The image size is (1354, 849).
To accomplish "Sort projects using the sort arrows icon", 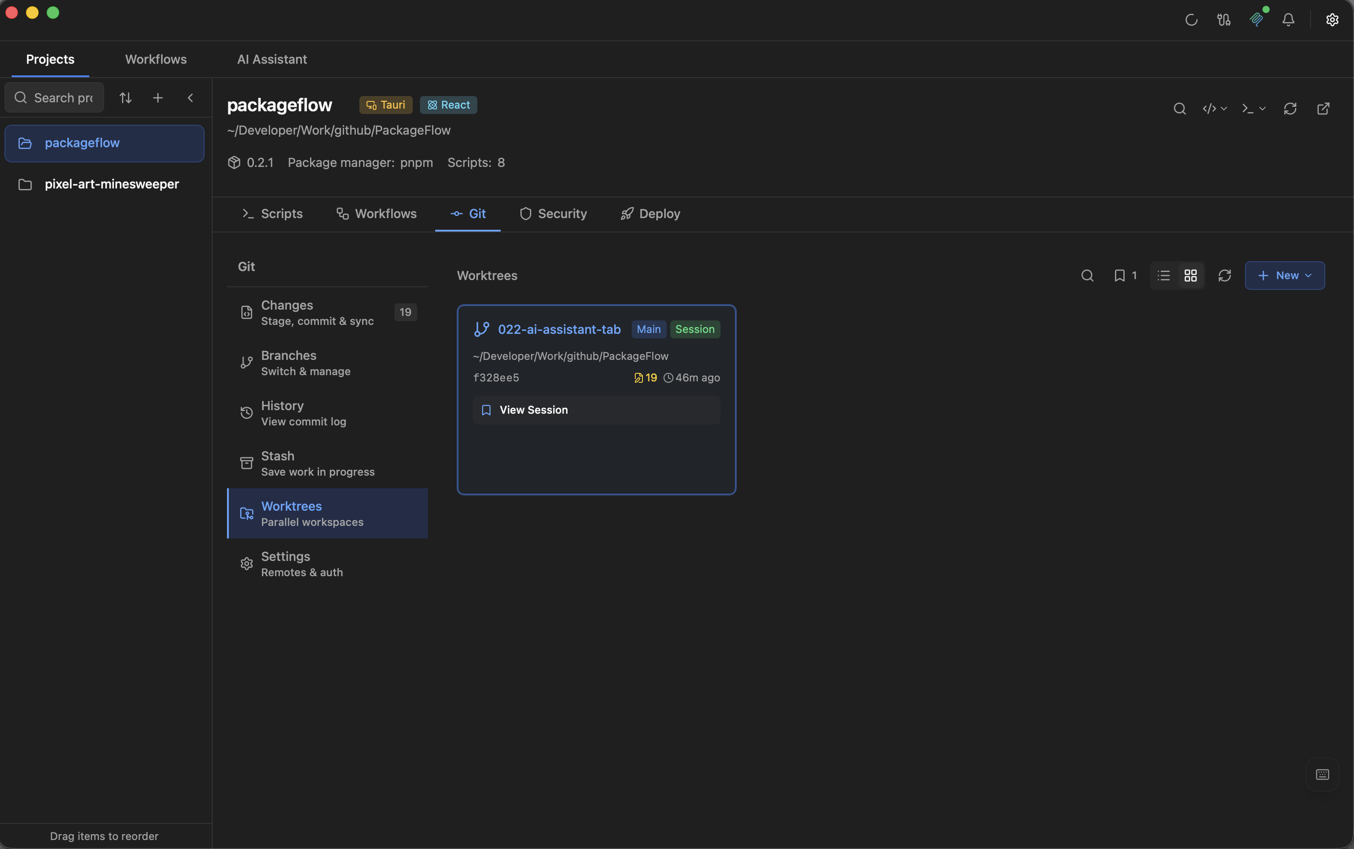I will pos(125,97).
